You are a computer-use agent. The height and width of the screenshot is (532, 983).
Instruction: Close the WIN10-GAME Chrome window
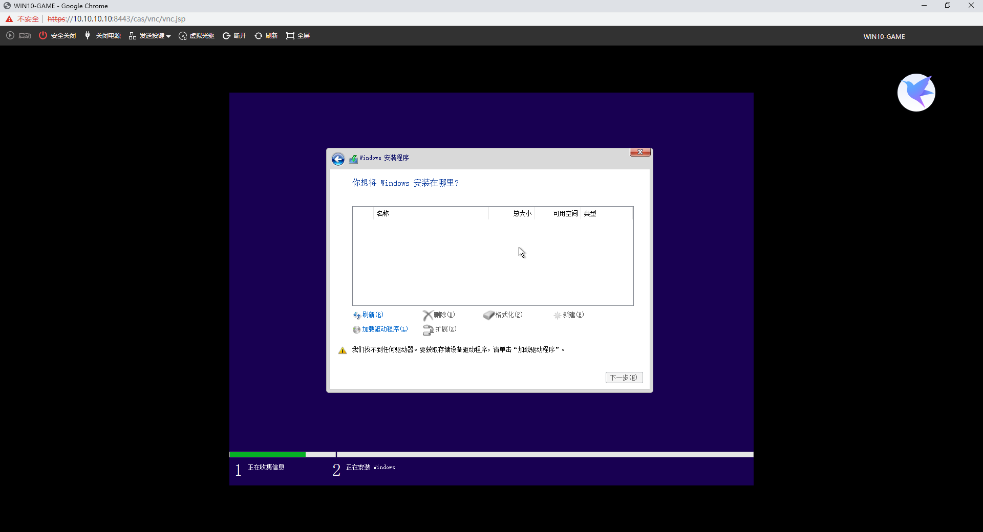971,6
